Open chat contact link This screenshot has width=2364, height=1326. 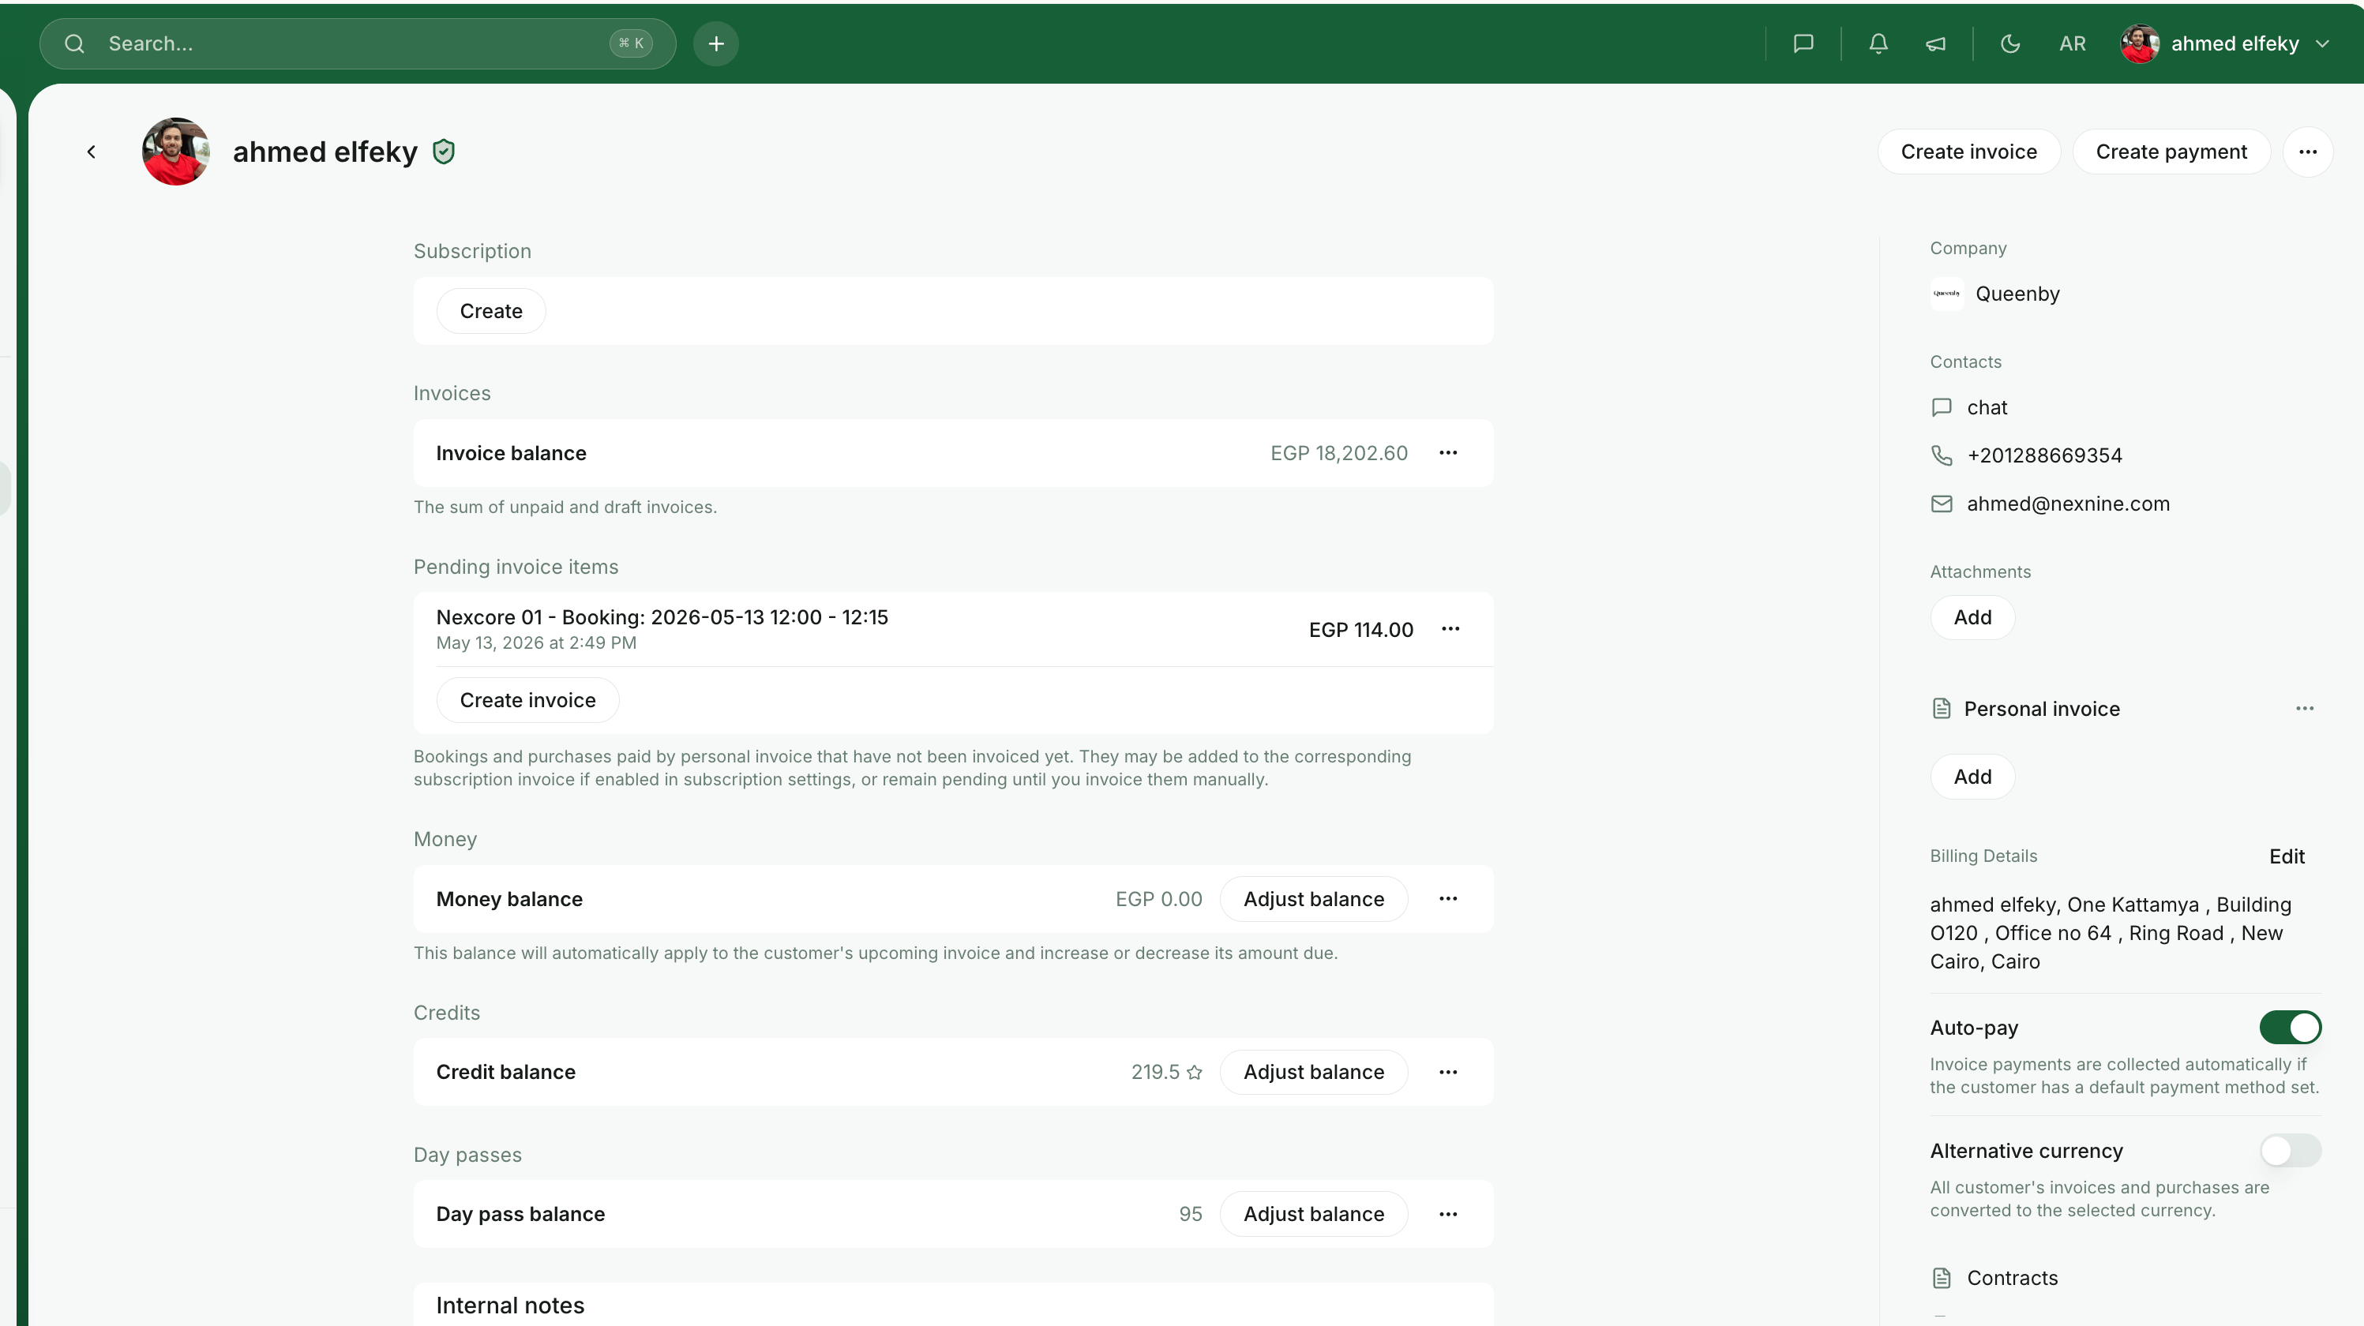point(1987,407)
